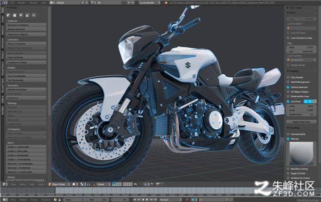Open the screen layout browse icon beside Default

pyautogui.click(x=52, y=3)
